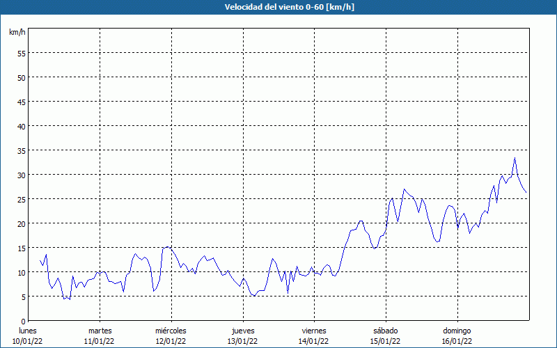Select the y-axis value 5
This screenshot has height=348, width=557.
coord(24,298)
